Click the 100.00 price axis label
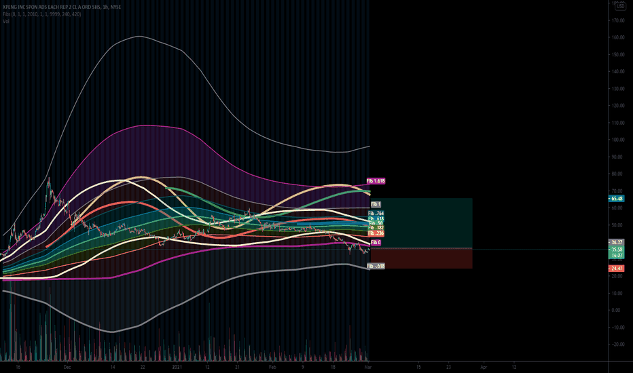The height and width of the screenshot is (373, 633). (617, 140)
